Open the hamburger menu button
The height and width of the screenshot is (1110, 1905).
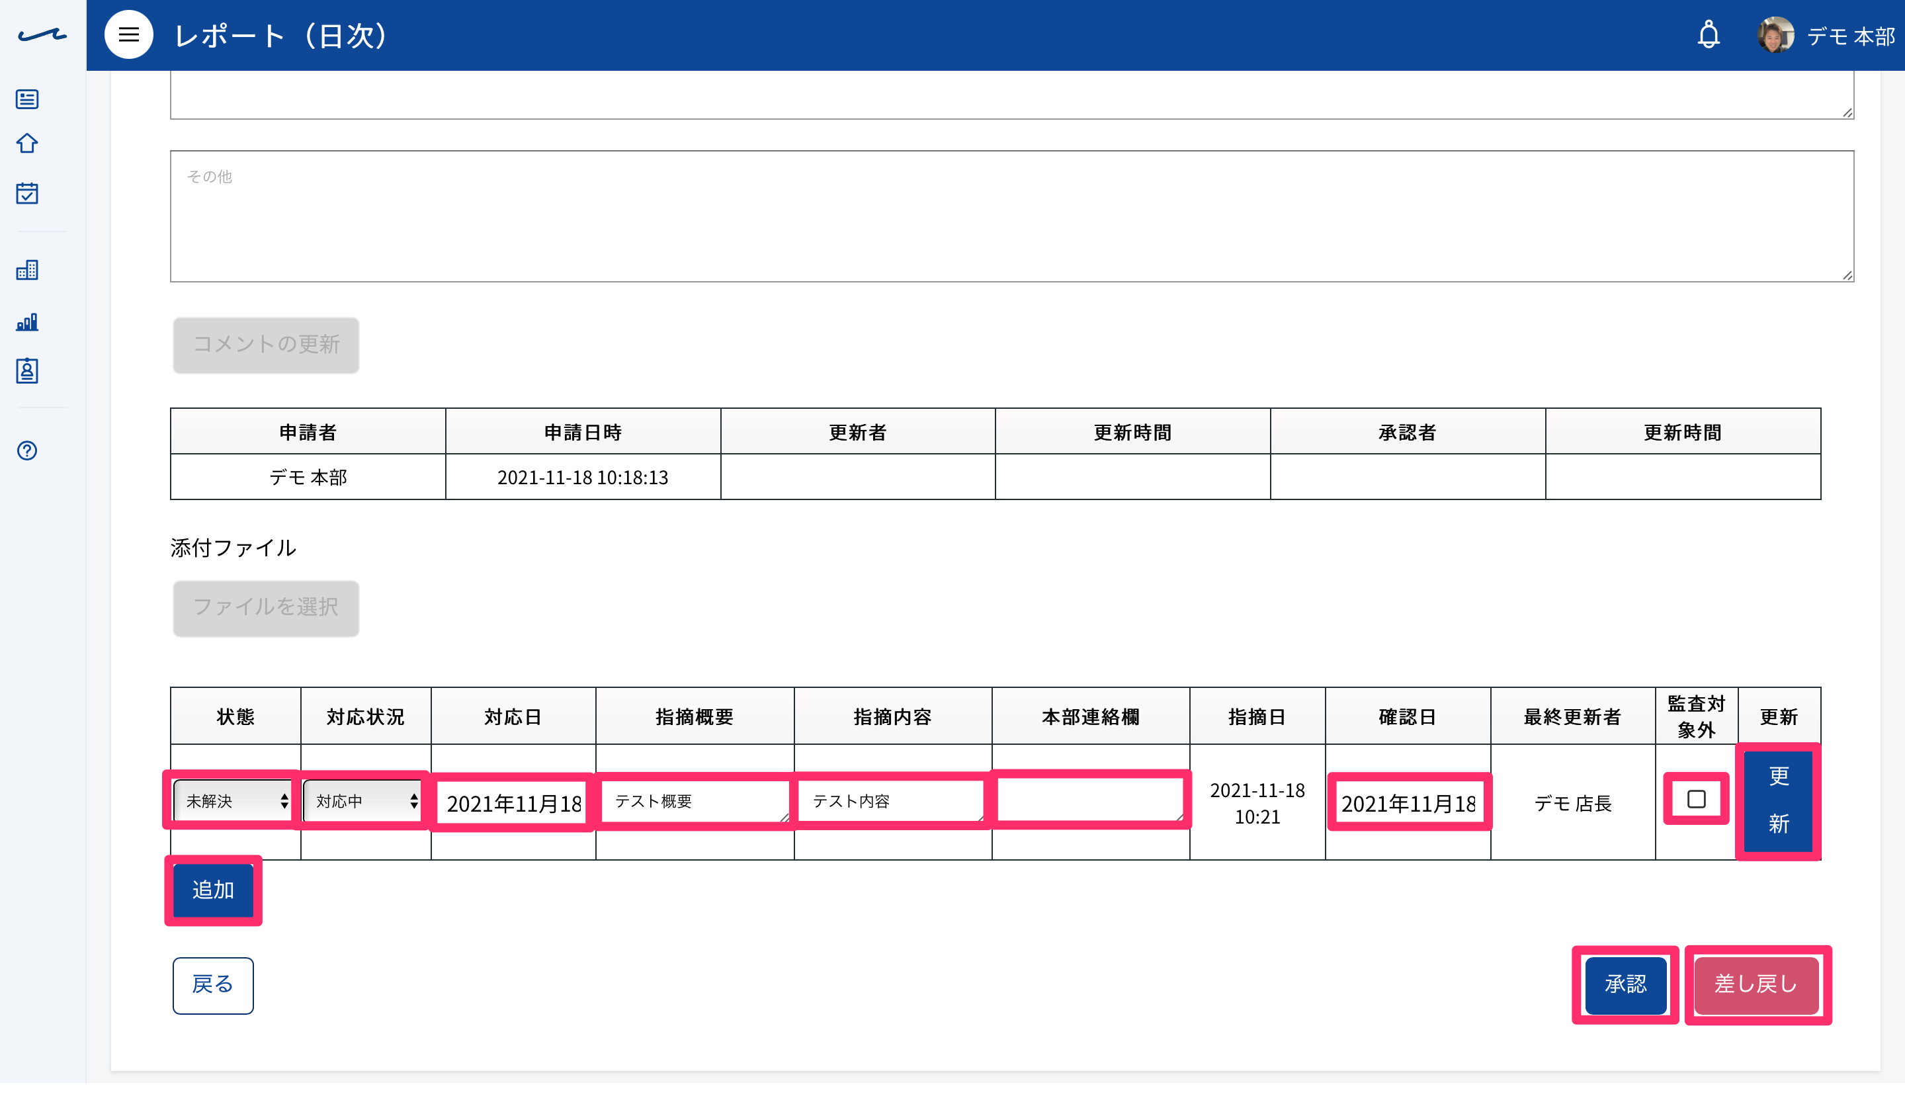(x=128, y=35)
